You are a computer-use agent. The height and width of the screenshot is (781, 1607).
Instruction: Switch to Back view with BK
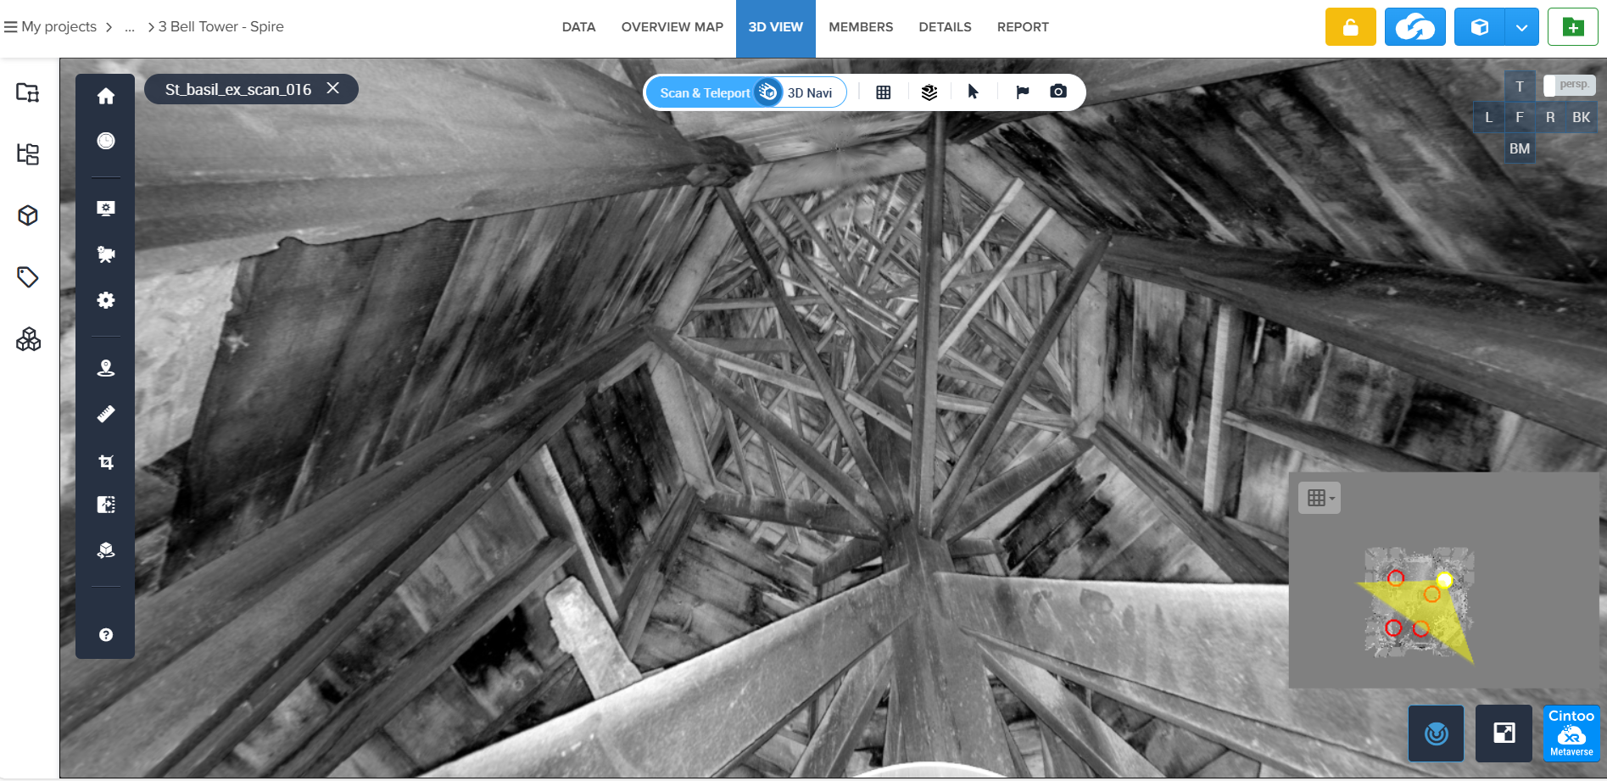(1582, 117)
